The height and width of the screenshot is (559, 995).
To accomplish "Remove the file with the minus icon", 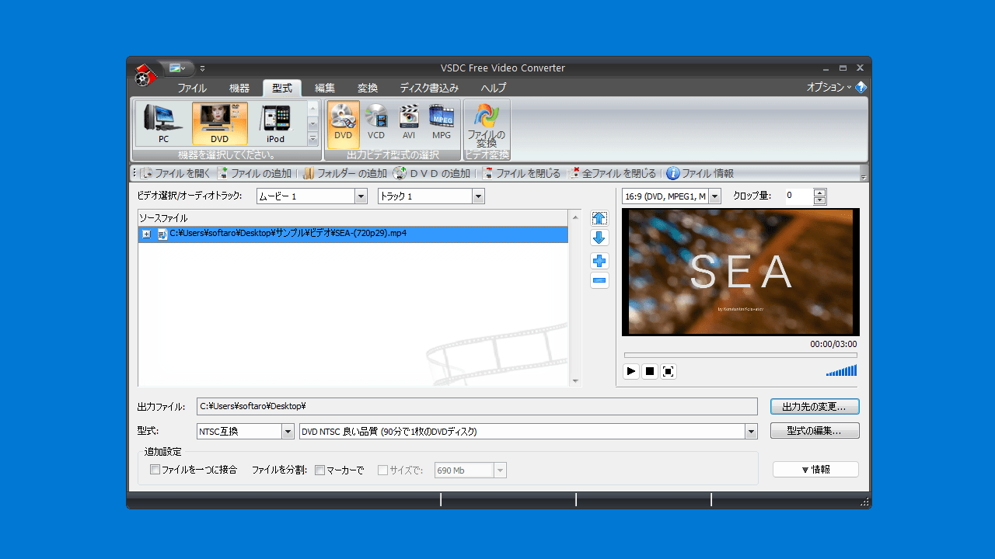I will point(599,280).
